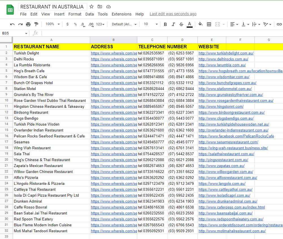
Task: Star the RESTAURANT IN AUSTRALIA document
Action: click(x=92, y=7)
